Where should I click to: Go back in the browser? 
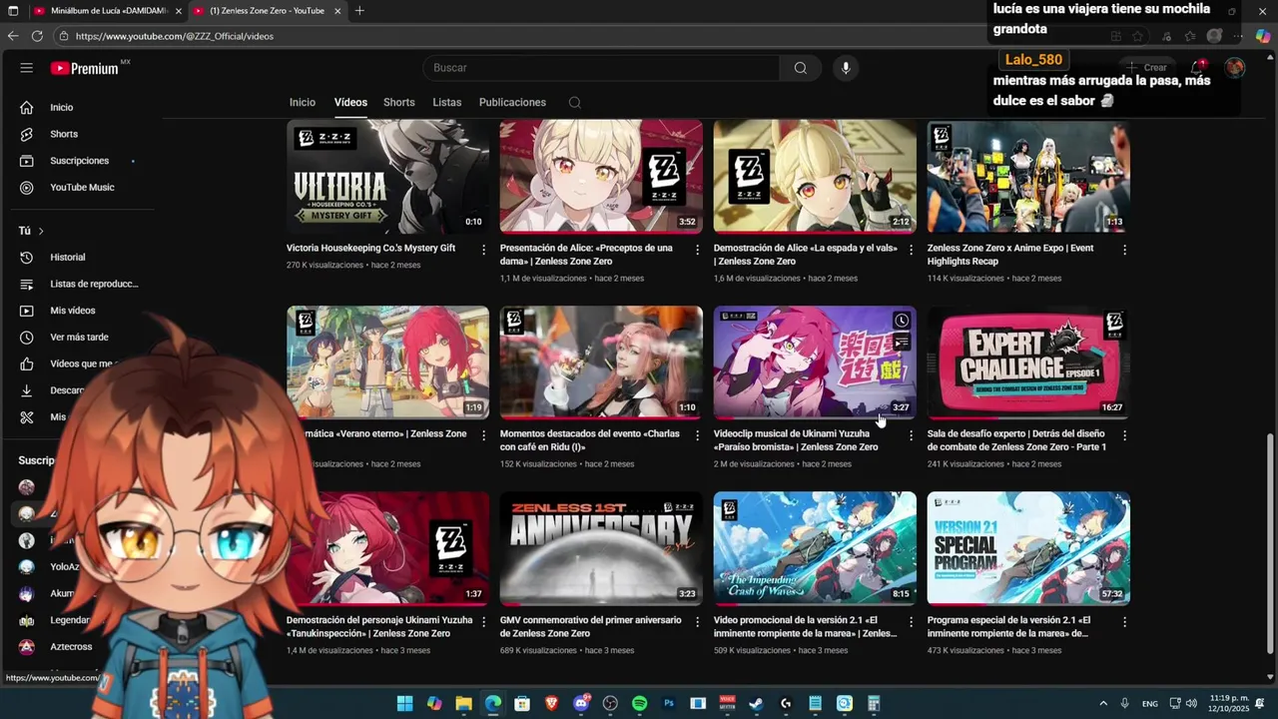13,36
